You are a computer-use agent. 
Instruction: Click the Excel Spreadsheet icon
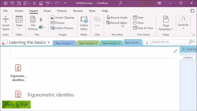coord(41,27)
